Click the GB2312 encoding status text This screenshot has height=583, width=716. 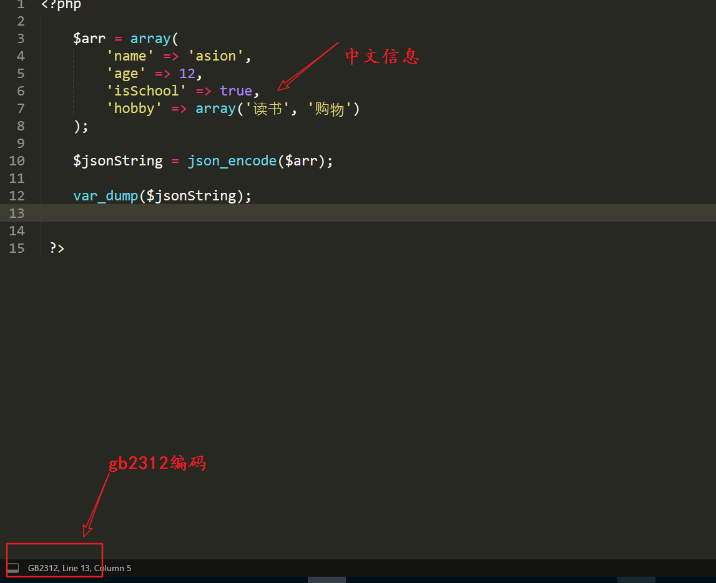43,568
